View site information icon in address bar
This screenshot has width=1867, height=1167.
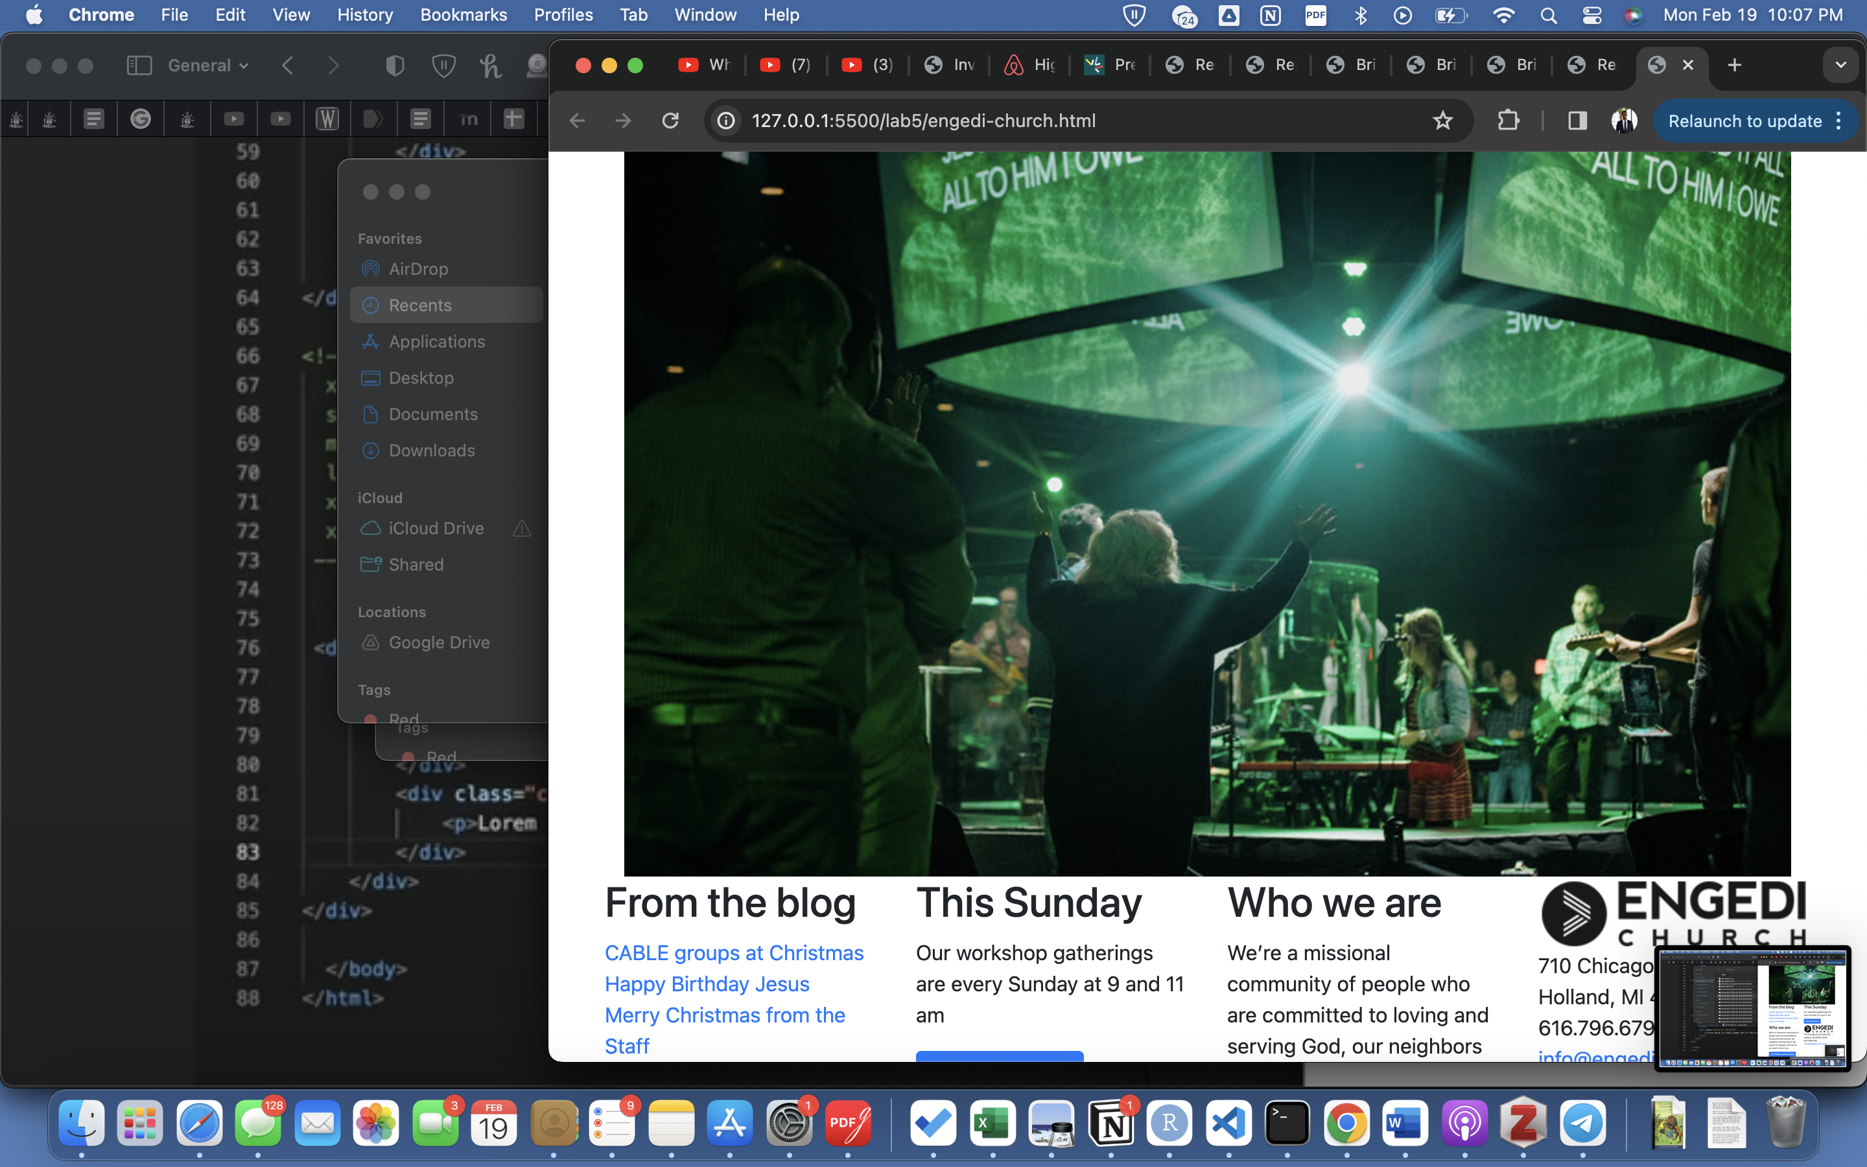(x=726, y=121)
